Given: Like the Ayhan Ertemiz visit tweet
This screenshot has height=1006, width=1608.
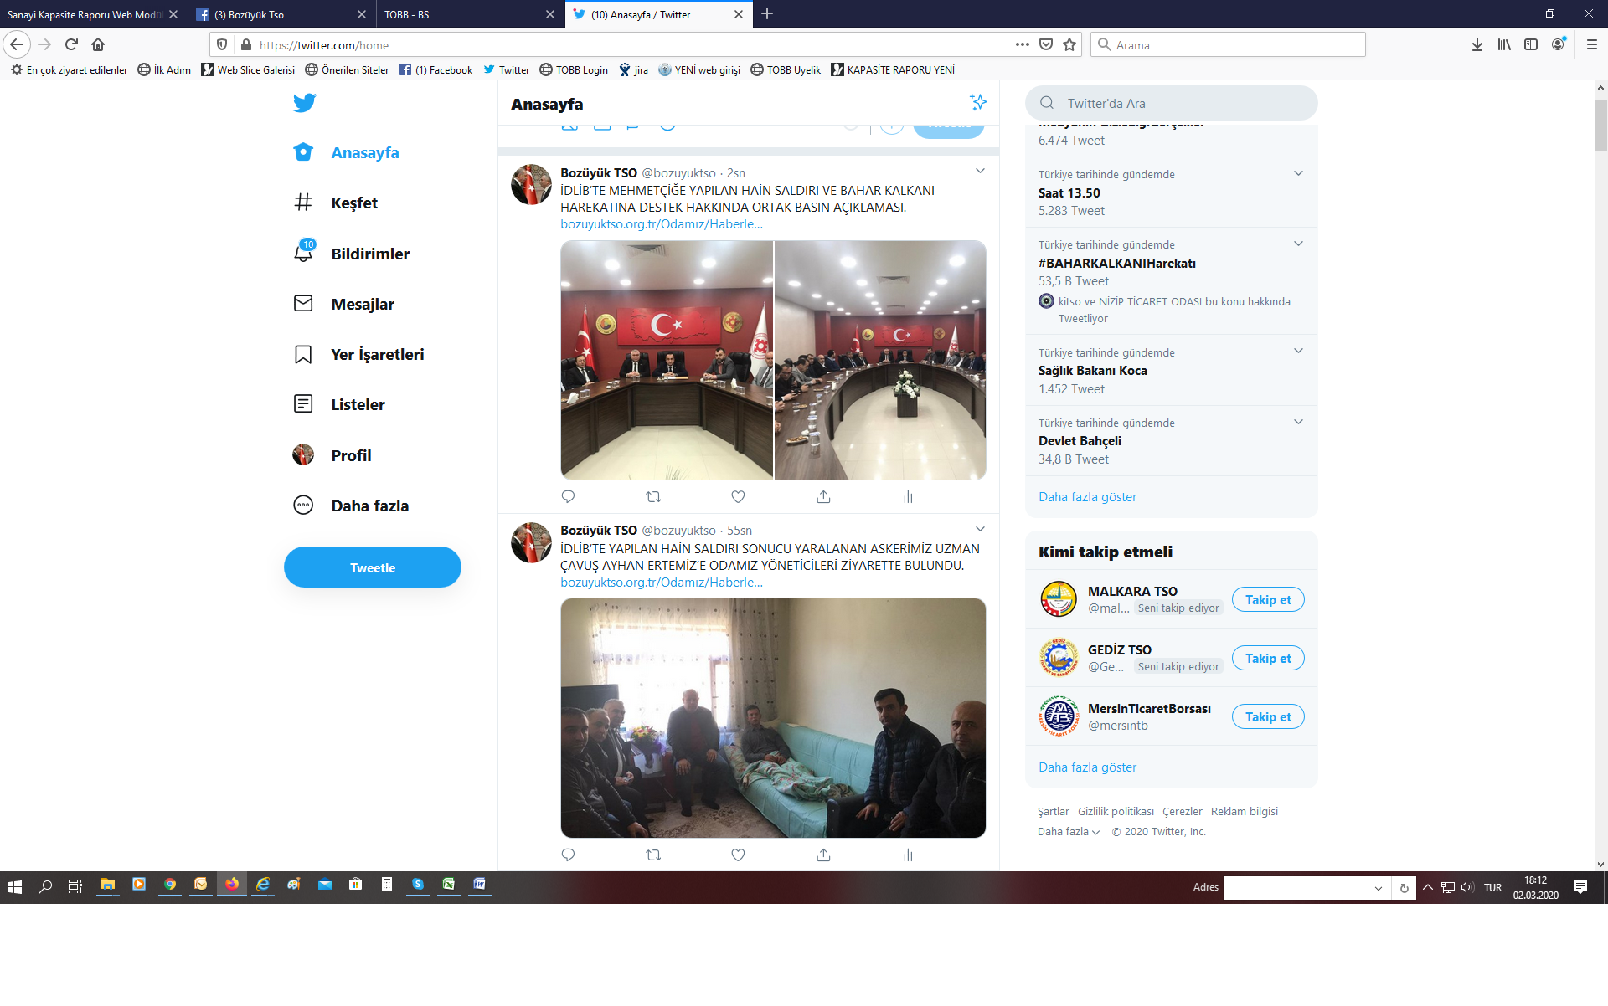Looking at the screenshot, I should 738,855.
